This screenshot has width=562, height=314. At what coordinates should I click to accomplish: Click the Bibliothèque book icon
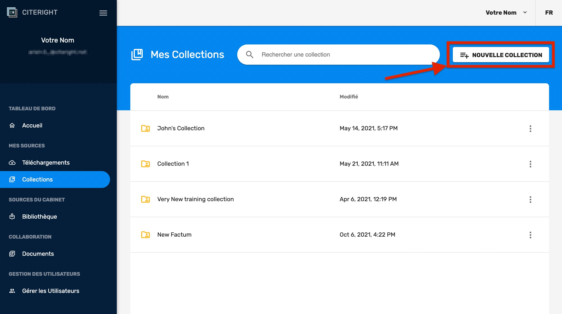coord(12,217)
